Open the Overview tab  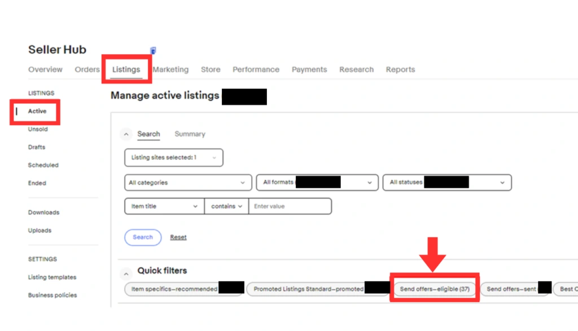pyautogui.click(x=45, y=69)
